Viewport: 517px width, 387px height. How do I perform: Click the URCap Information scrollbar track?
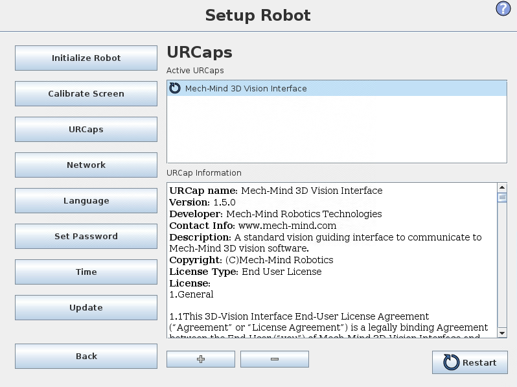502,272
